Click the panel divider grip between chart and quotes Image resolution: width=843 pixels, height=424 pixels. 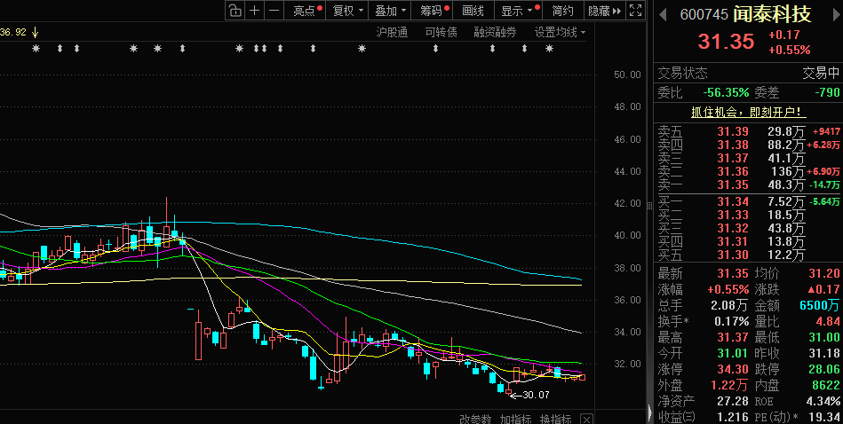click(x=650, y=204)
